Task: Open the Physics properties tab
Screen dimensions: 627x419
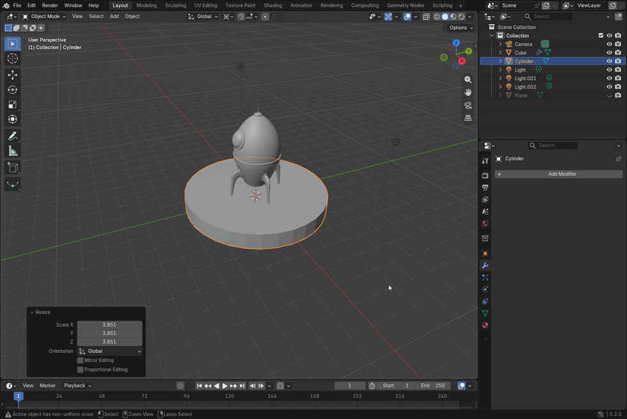Action: 485,289
